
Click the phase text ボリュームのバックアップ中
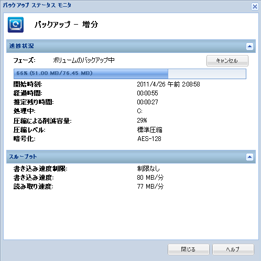[84, 60]
